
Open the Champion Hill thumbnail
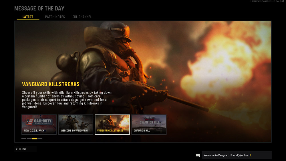[x=149, y=124]
